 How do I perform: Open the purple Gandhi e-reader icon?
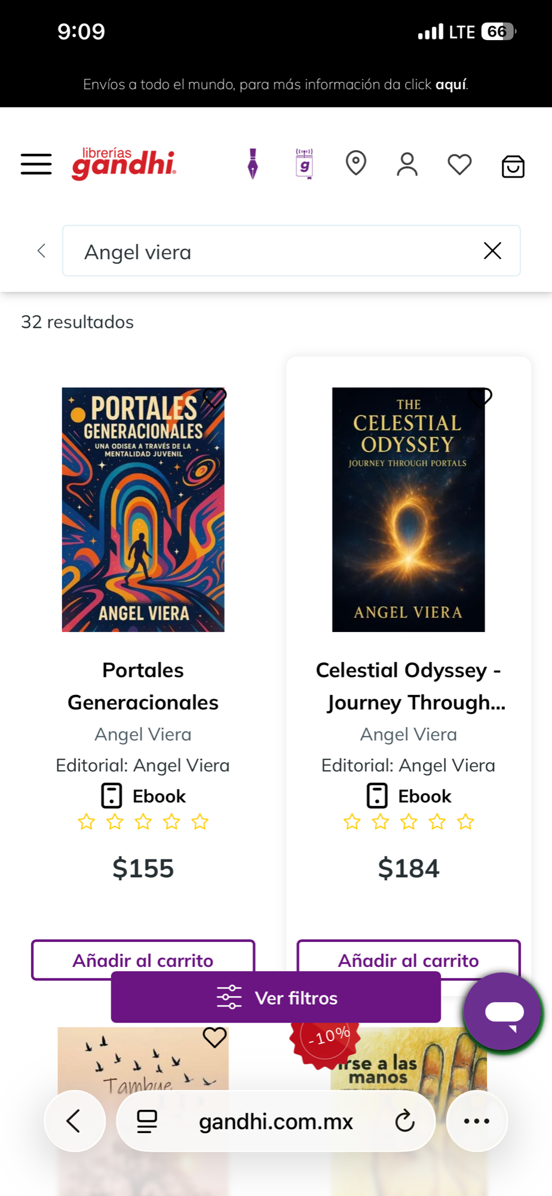[305, 164]
